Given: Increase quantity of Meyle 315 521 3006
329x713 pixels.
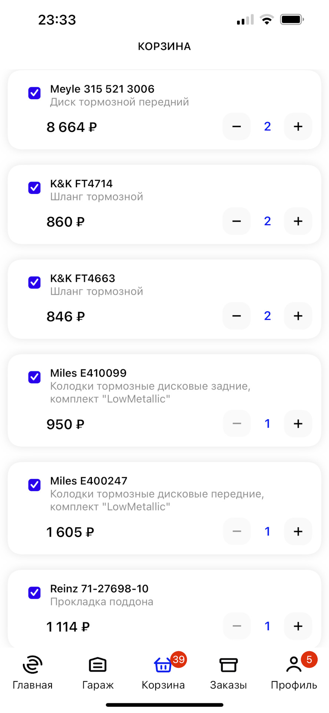Looking at the screenshot, I should (x=298, y=127).
